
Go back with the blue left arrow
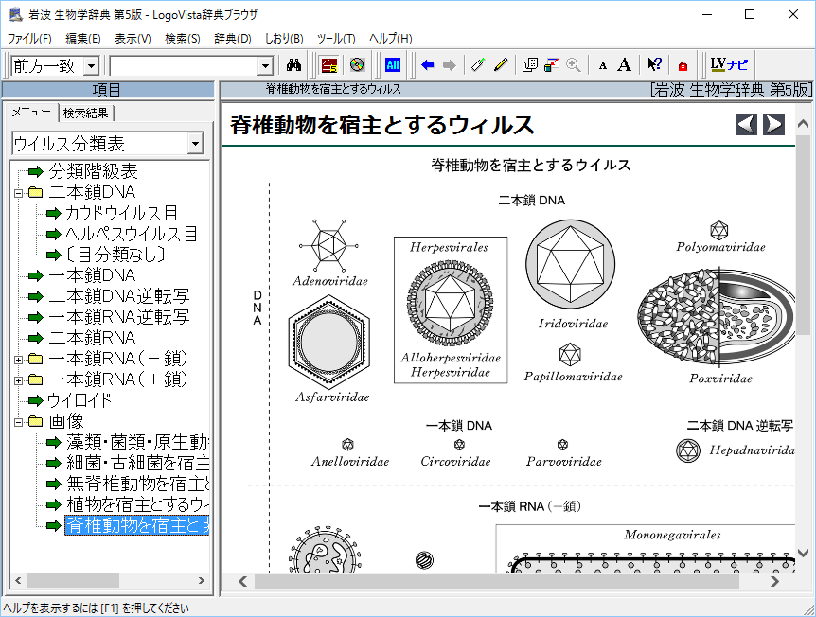428,65
